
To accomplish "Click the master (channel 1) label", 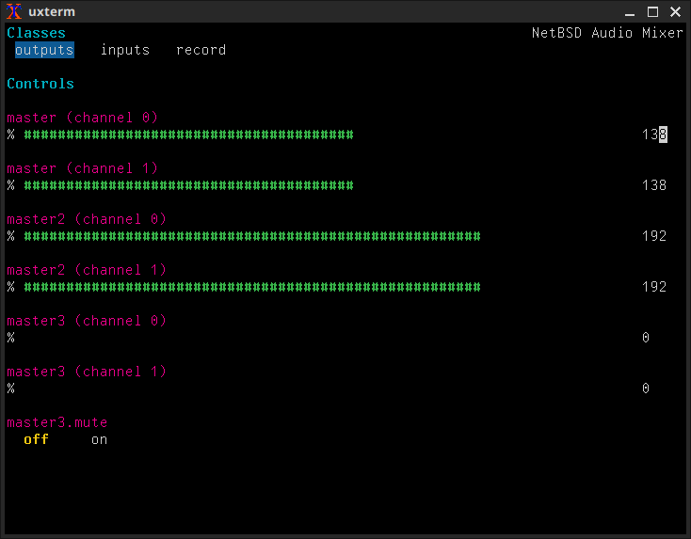I will tap(83, 168).
